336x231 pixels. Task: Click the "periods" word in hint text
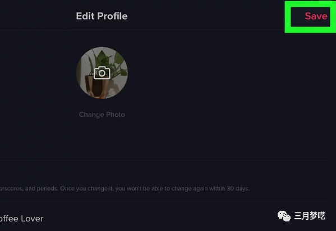[47, 188]
